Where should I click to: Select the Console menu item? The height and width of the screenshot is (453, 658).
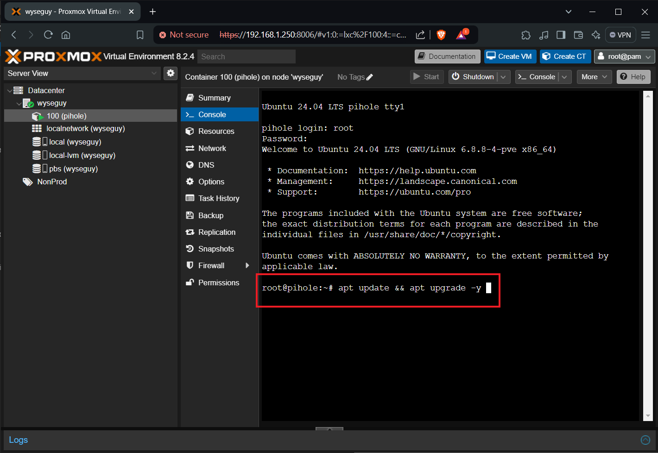tap(220, 114)
